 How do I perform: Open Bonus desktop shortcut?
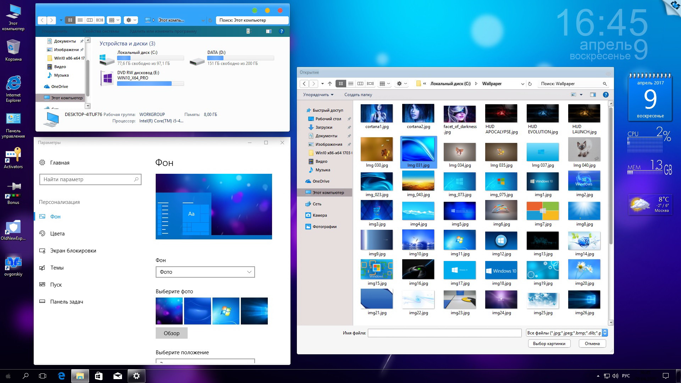click(13, 193)
